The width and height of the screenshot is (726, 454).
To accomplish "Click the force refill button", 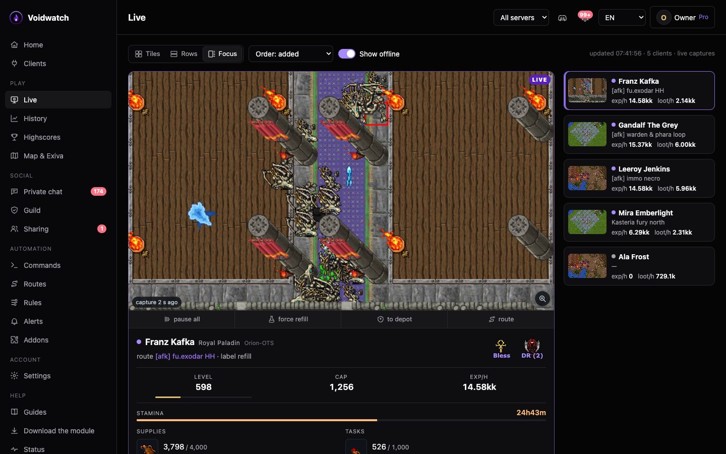I will 288,319.
